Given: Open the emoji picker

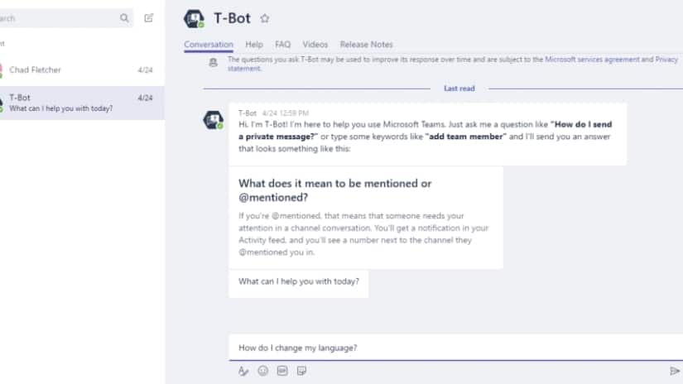Looking at the screenshot, I should coord(262,371).
